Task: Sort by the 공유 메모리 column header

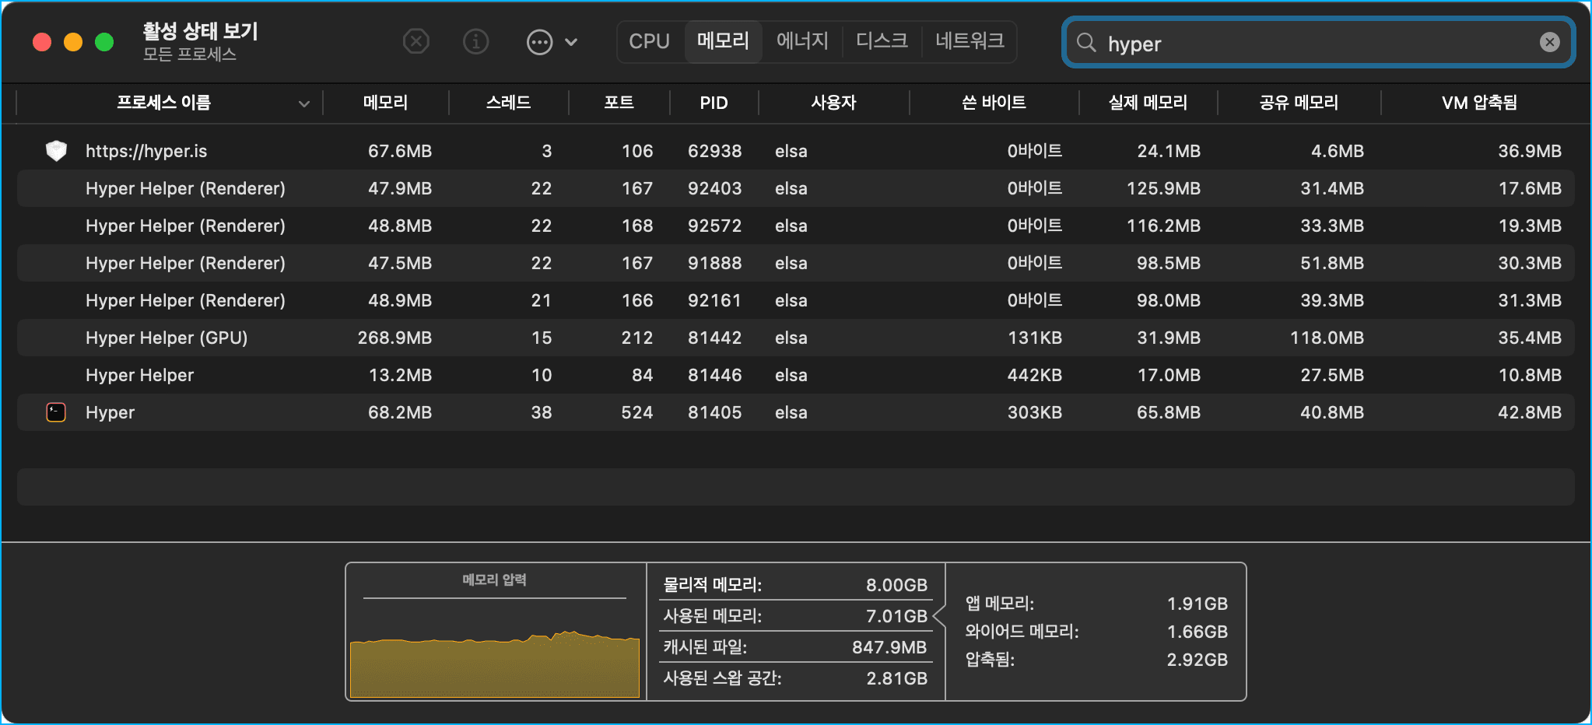Action: click(x=1299, y=103)
